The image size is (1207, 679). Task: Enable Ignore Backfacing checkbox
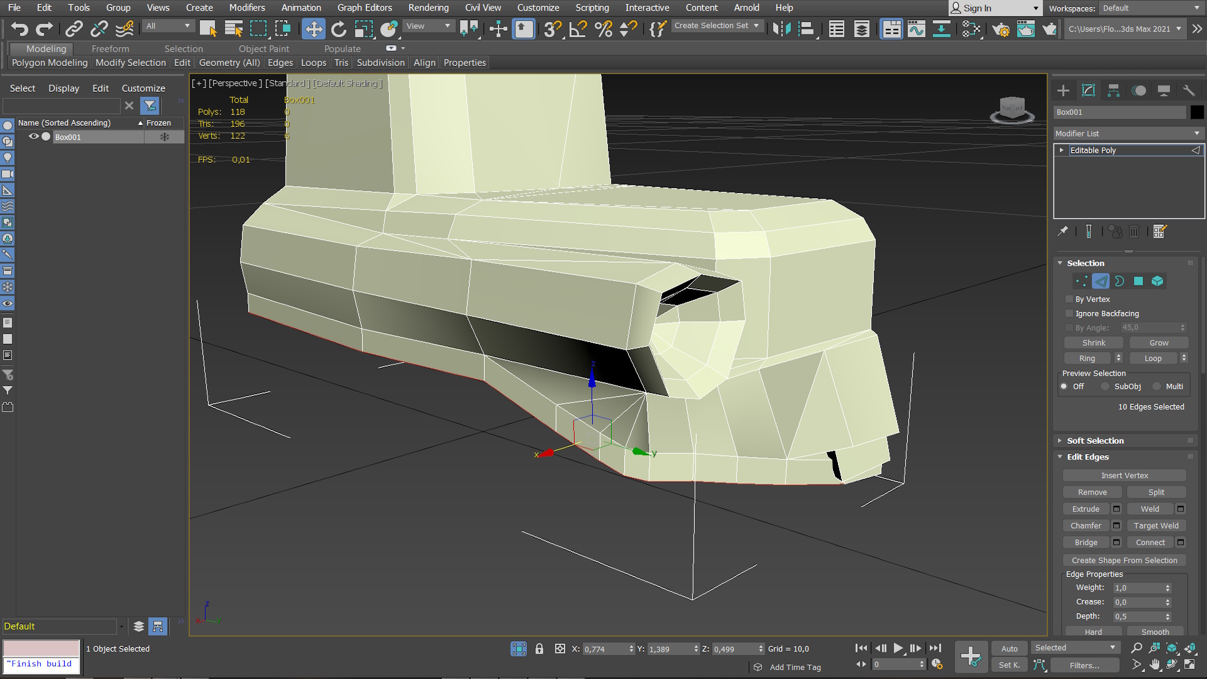click(x=1069, y=314)
